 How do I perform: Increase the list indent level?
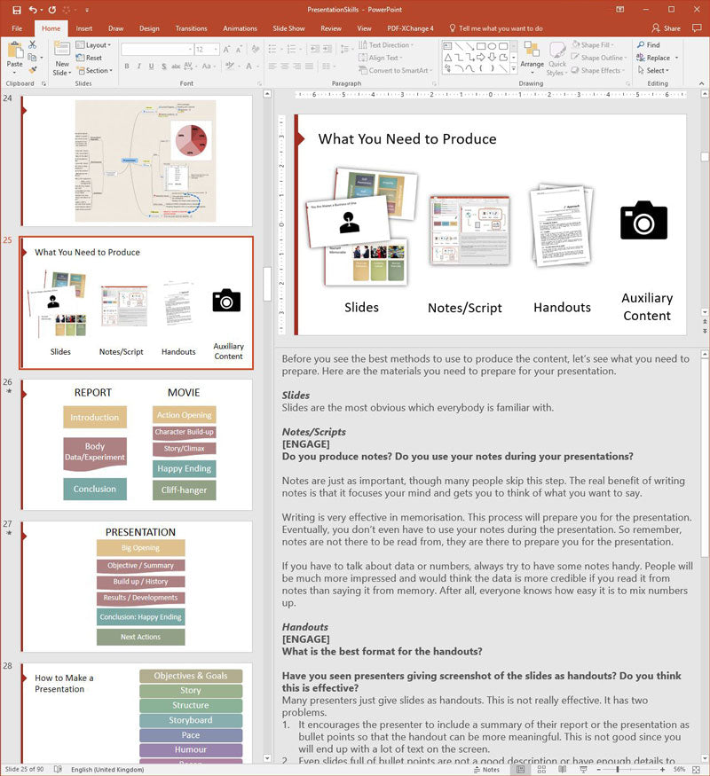click(x=327, y=49)
